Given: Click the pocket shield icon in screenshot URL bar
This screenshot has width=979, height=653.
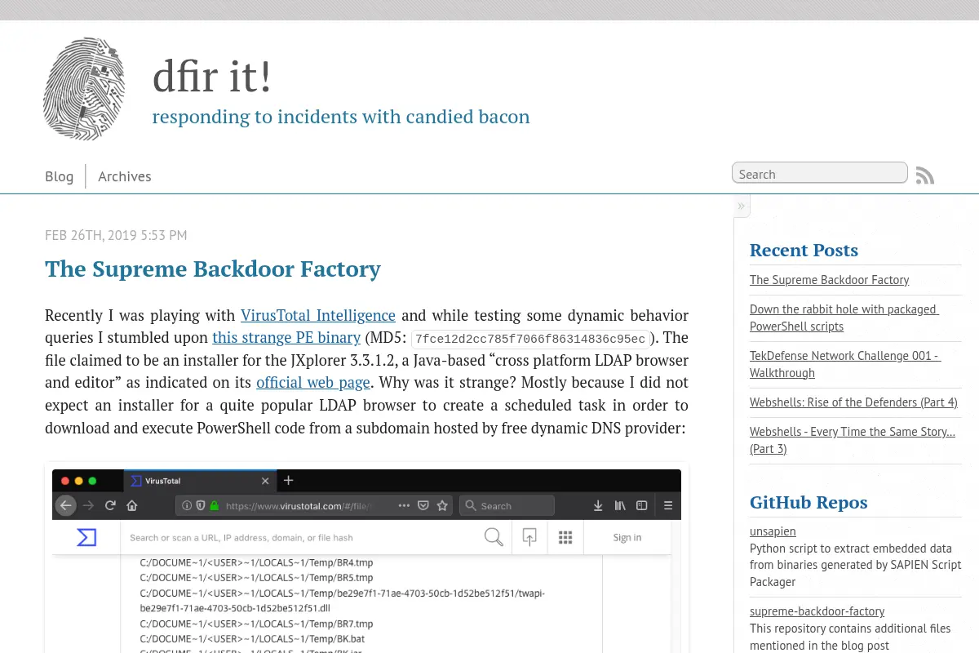Looking at the screenshot, I should click(x=423, y=505).
